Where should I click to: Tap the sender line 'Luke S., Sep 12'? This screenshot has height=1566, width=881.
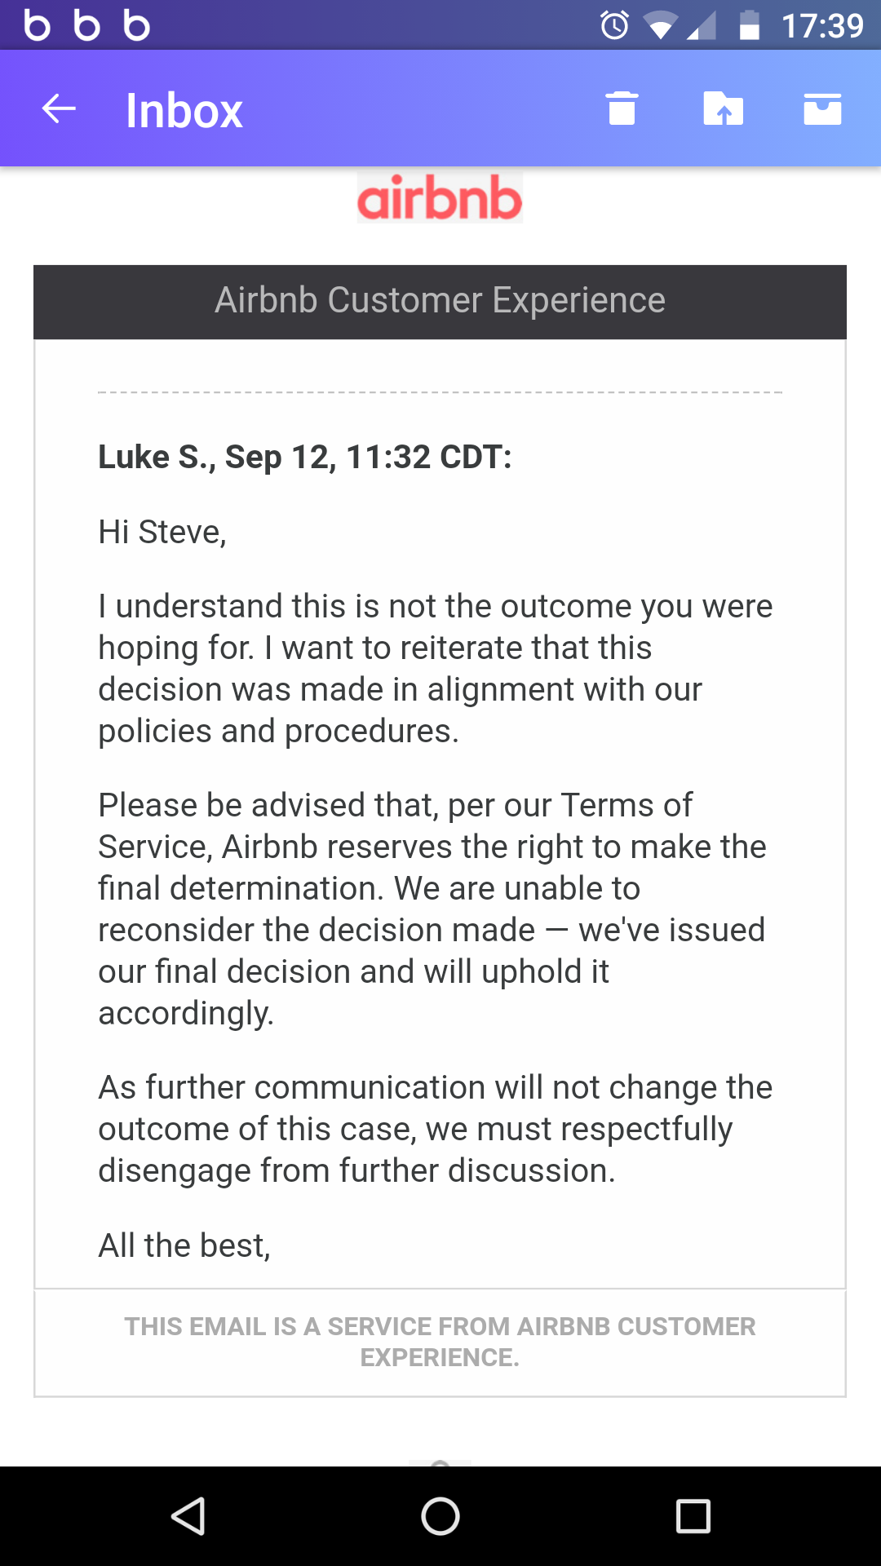(x=305, y=457)
